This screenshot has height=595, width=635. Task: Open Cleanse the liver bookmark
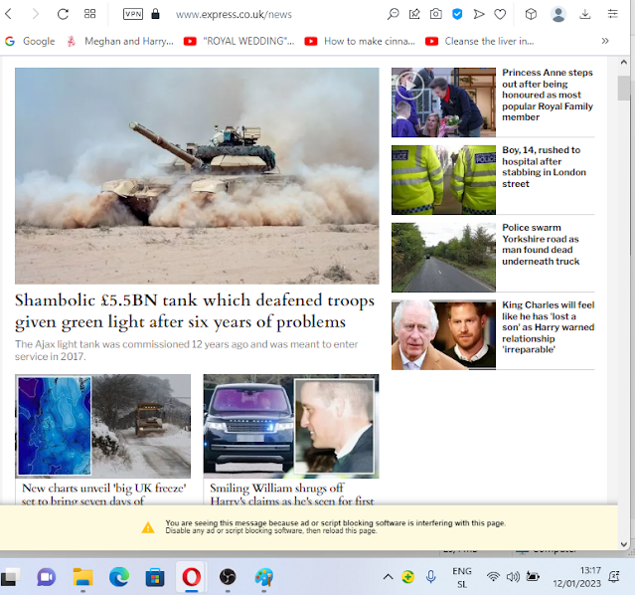pyautogui.click(x=480, y=41)
